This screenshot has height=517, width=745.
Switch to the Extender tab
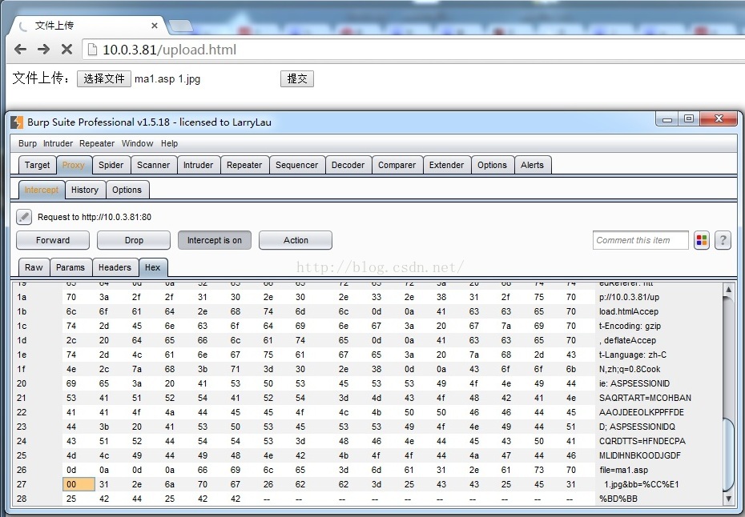pyautogui.click(x=446, y=165)
